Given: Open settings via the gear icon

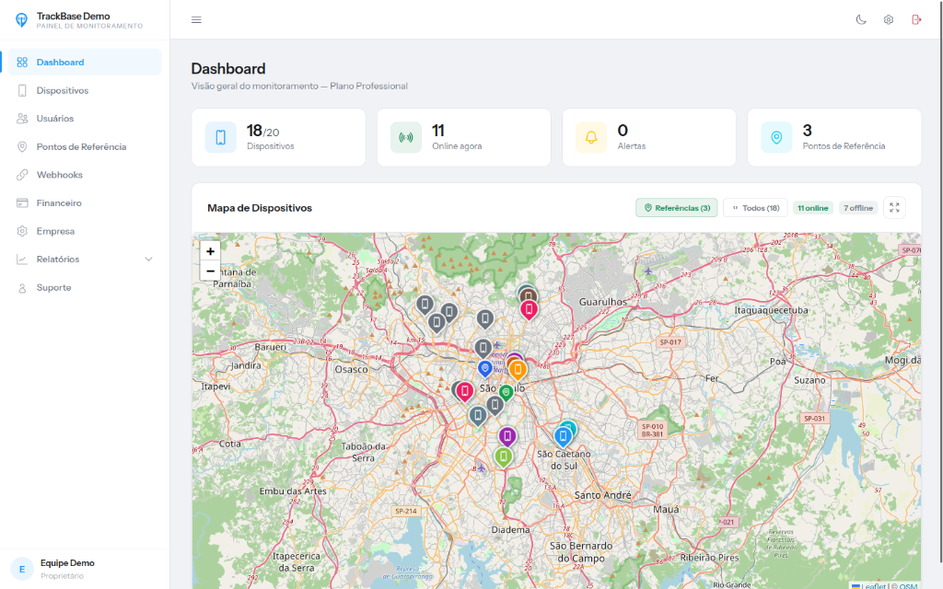Looking at the screenshot, I should 889,20.
